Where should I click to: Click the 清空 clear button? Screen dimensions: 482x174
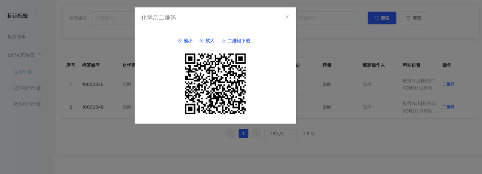[x=414, y=18]
